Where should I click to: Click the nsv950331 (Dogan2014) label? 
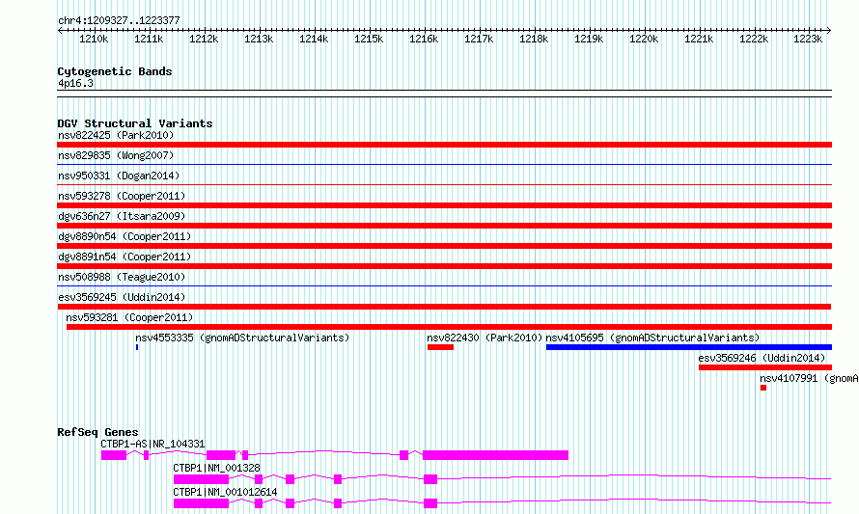[x=119, y=176]
